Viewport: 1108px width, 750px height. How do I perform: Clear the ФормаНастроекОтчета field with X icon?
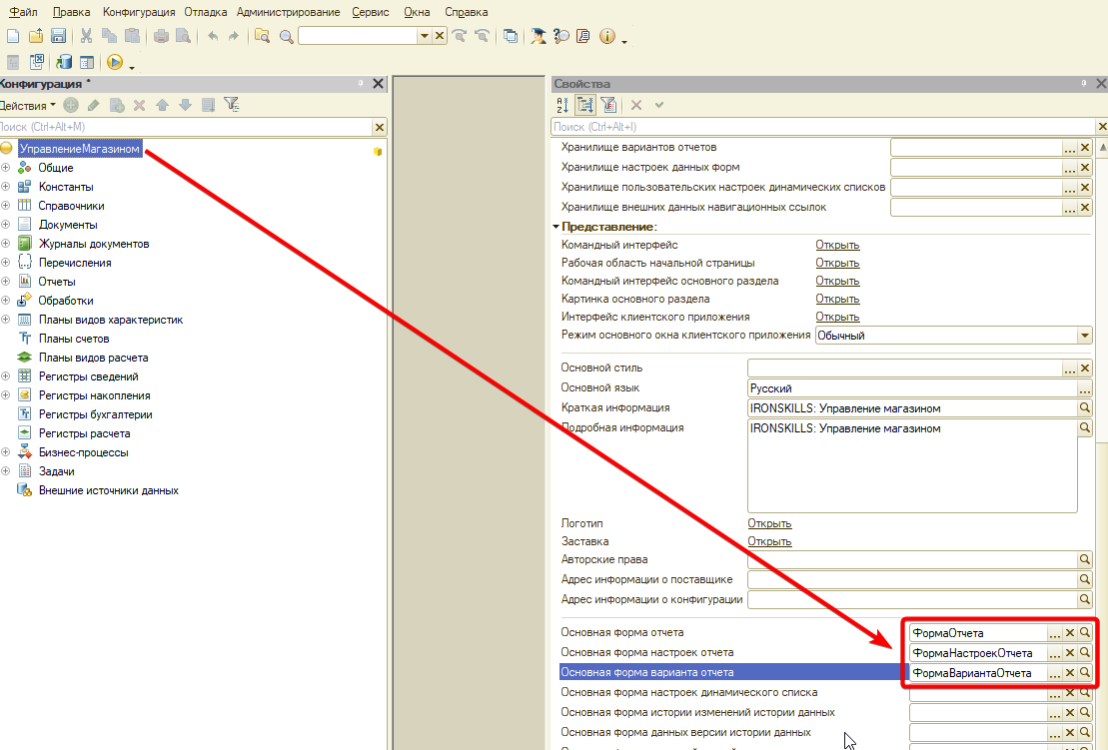(x=1069, y=653)
